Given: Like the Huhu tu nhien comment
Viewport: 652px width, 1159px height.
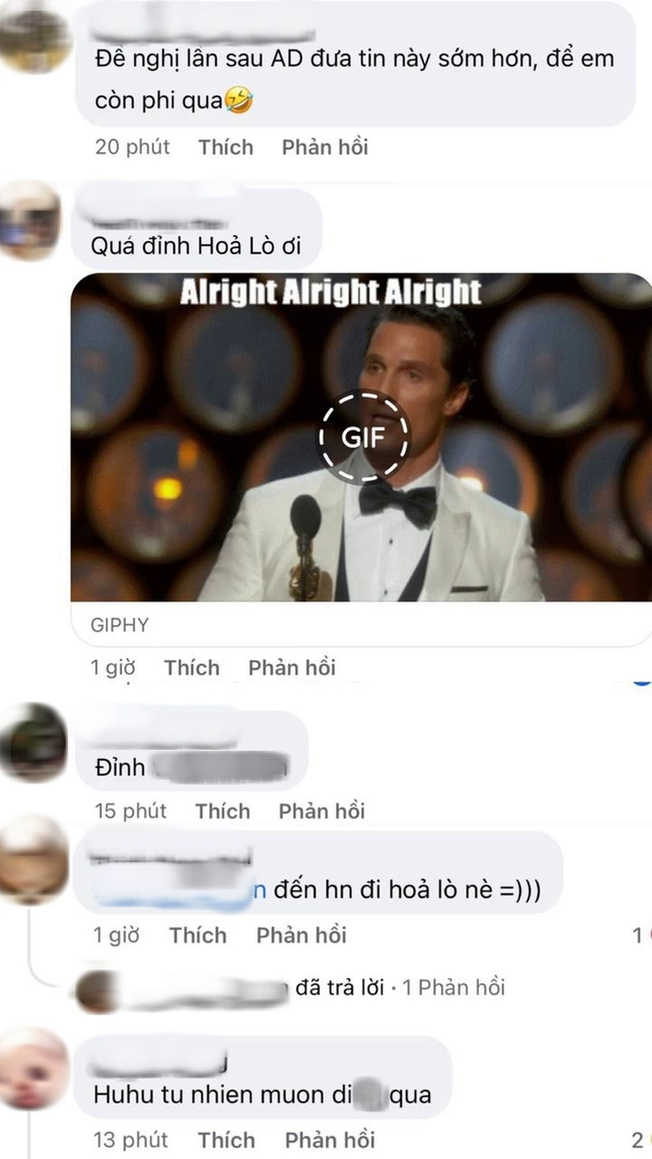Looking at the screenshot, I should [226, 1139].
